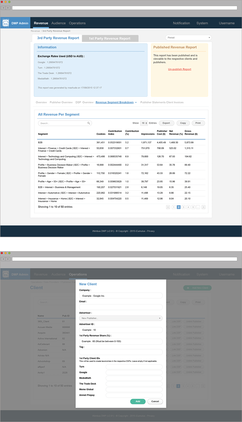Click the Export button above the segment table
Image resolution: width=242 pixels, height=422 pixels.
tap(166, 123)
